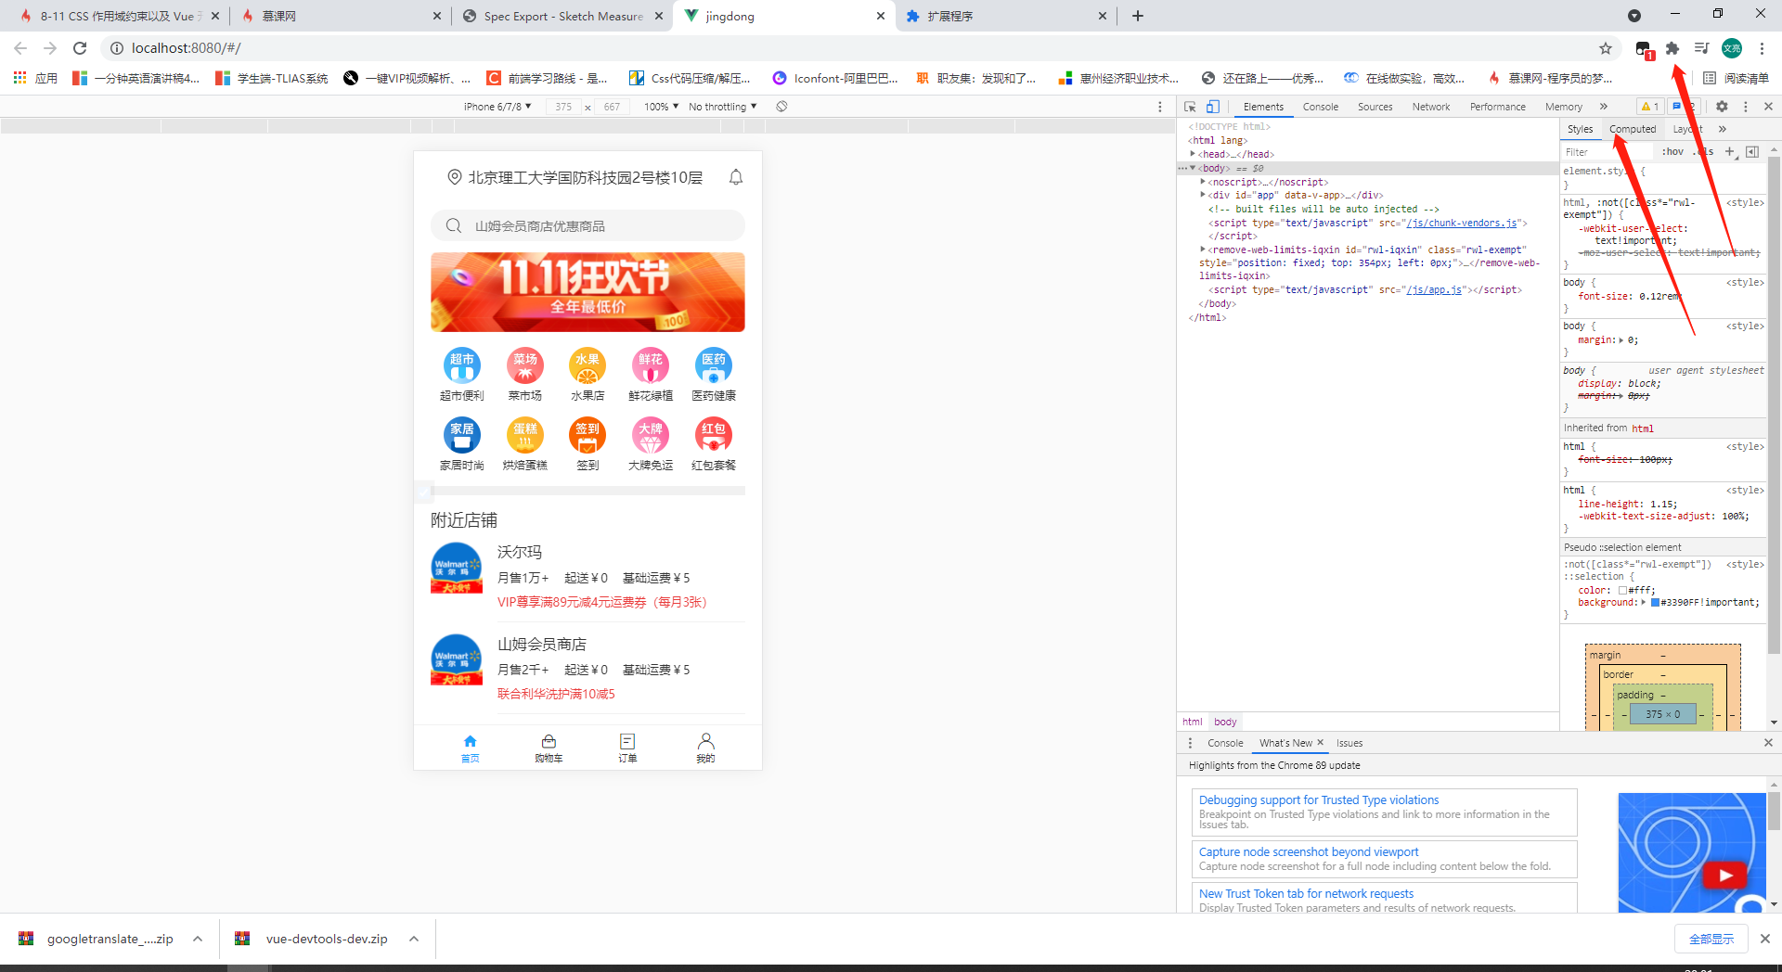Open options for vue-devtools-dev.zip download
This screenshot has height=972, width=1782.
coord(414,939)
